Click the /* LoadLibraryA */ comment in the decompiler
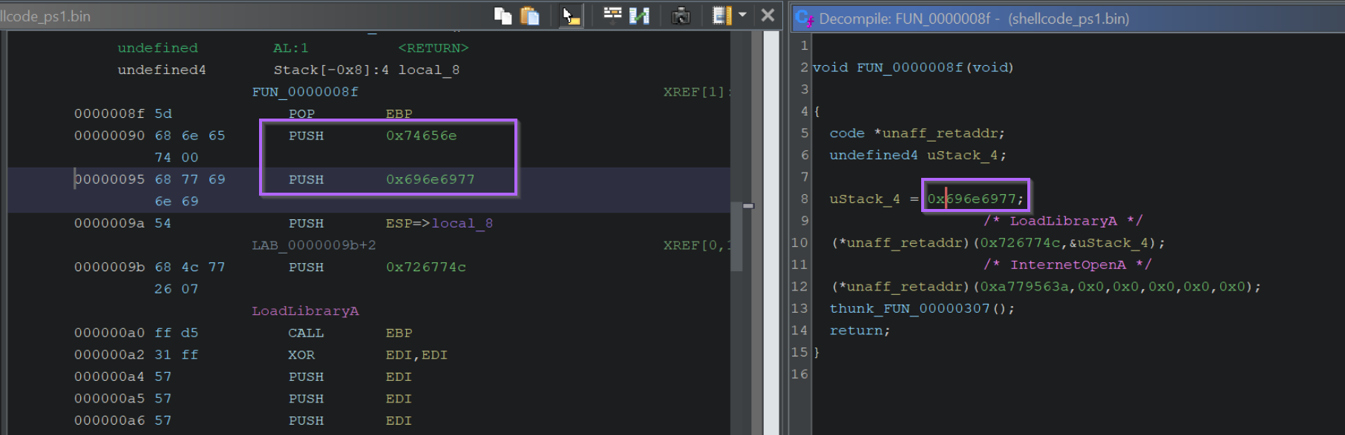1345x435 pixels. point(1063,221)
